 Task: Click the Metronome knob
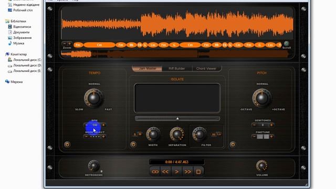93,166
